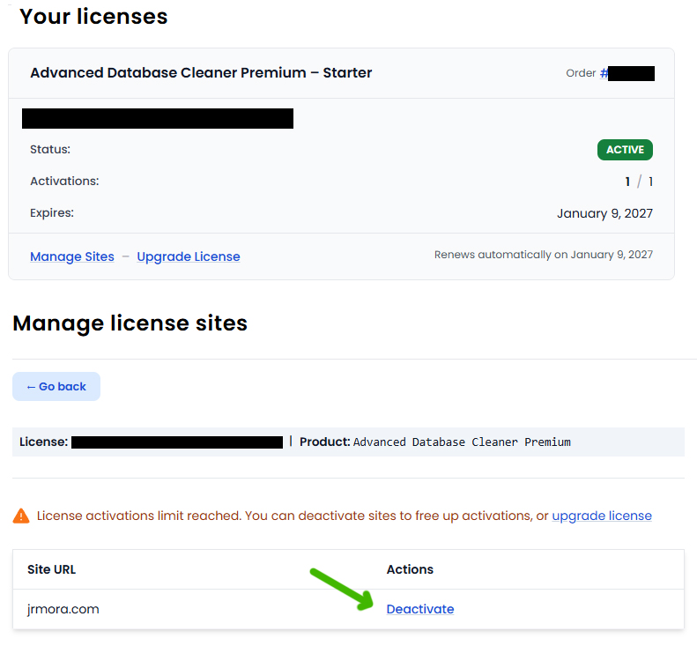
Task: Open the Manage Sites link
Action: [x=72, y=256]
